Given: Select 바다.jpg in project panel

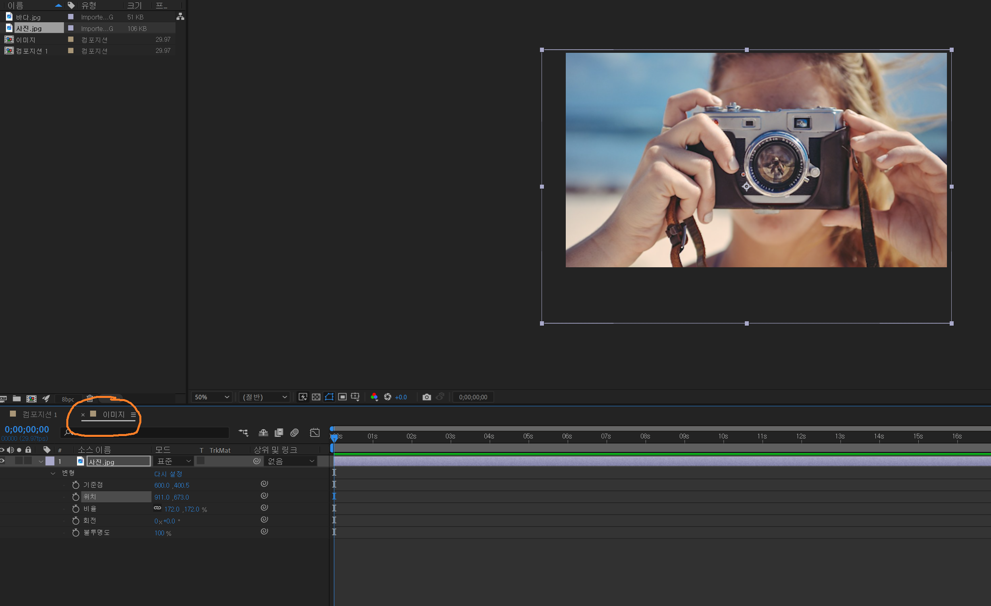Looking at the screenshot, I should pos(28,17).
